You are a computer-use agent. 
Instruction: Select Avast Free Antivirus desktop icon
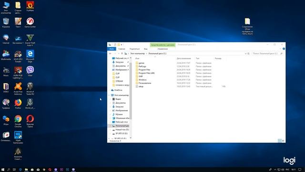(18, 89)
